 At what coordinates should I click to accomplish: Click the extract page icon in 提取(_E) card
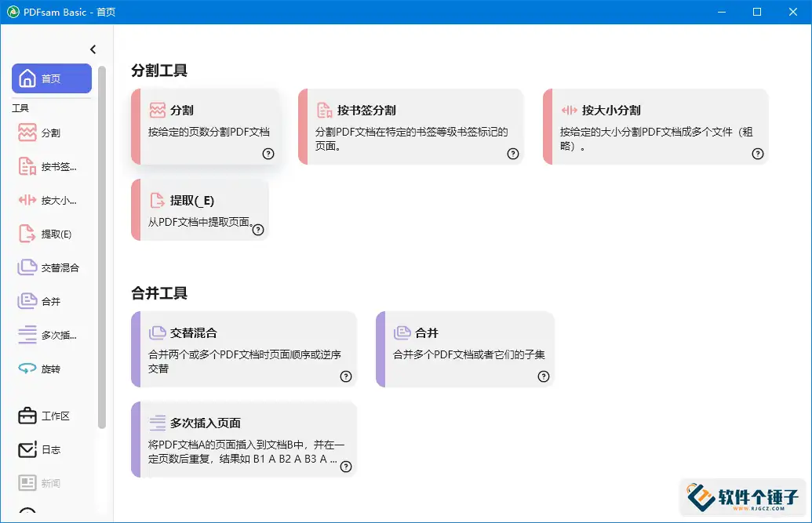158,200
